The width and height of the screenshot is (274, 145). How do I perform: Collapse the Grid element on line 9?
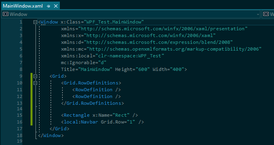(35, 76)
